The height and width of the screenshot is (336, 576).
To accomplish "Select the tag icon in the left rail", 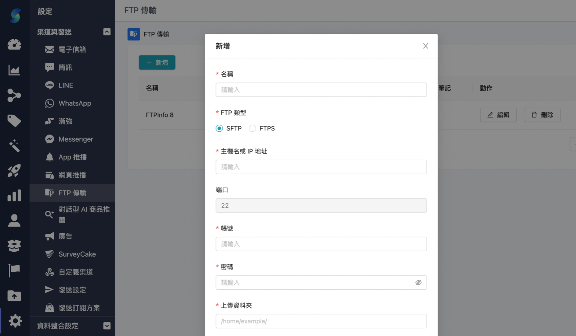I will pos(14,121).
